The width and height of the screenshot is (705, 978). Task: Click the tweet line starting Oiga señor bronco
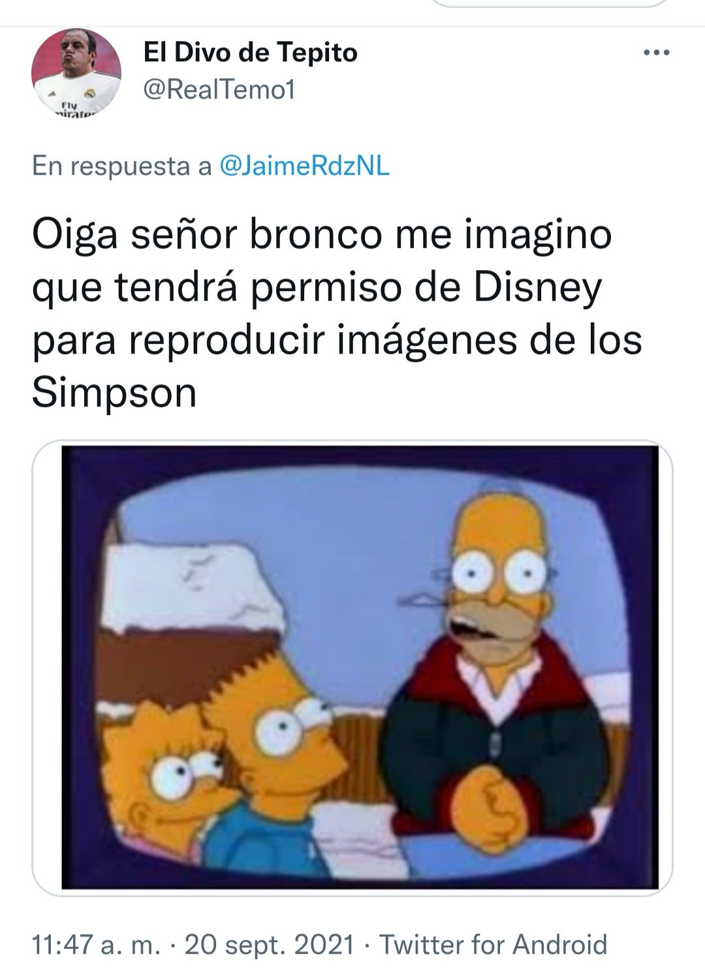[x=322, y=237]
